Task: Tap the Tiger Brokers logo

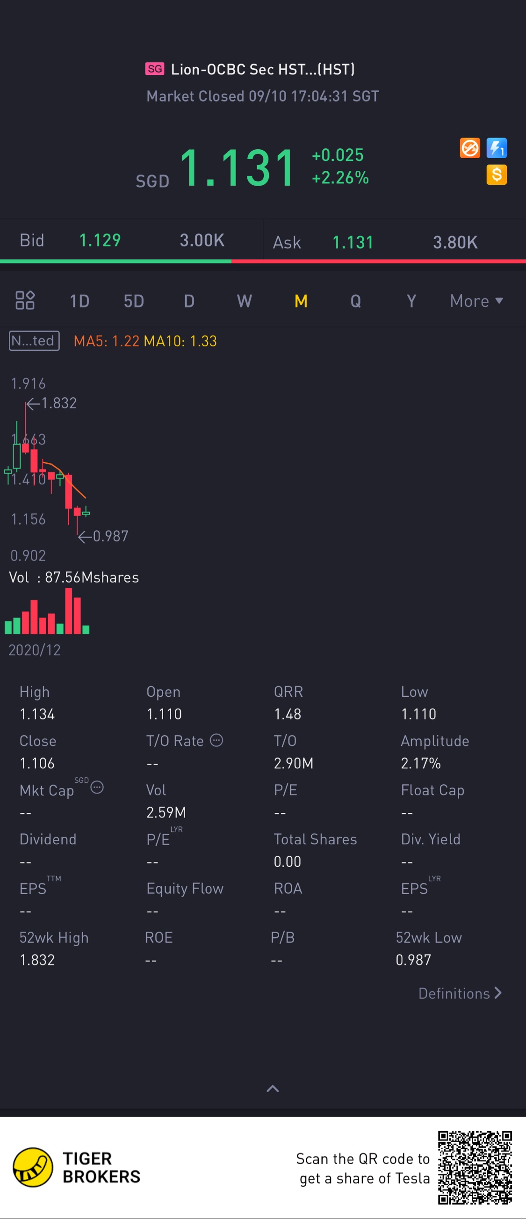Action: (33, 1168)
